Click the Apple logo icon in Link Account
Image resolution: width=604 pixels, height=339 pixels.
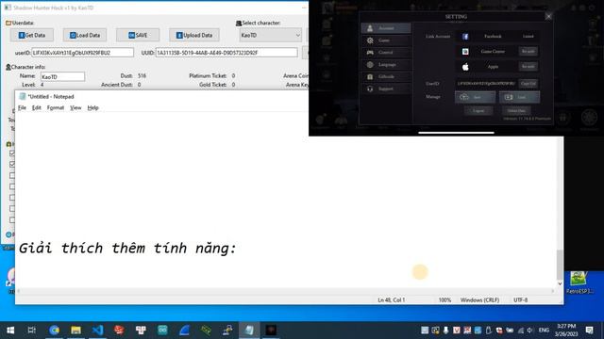pos(465,67)
